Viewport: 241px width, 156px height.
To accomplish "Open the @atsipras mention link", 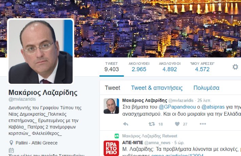I will (213, 107).
